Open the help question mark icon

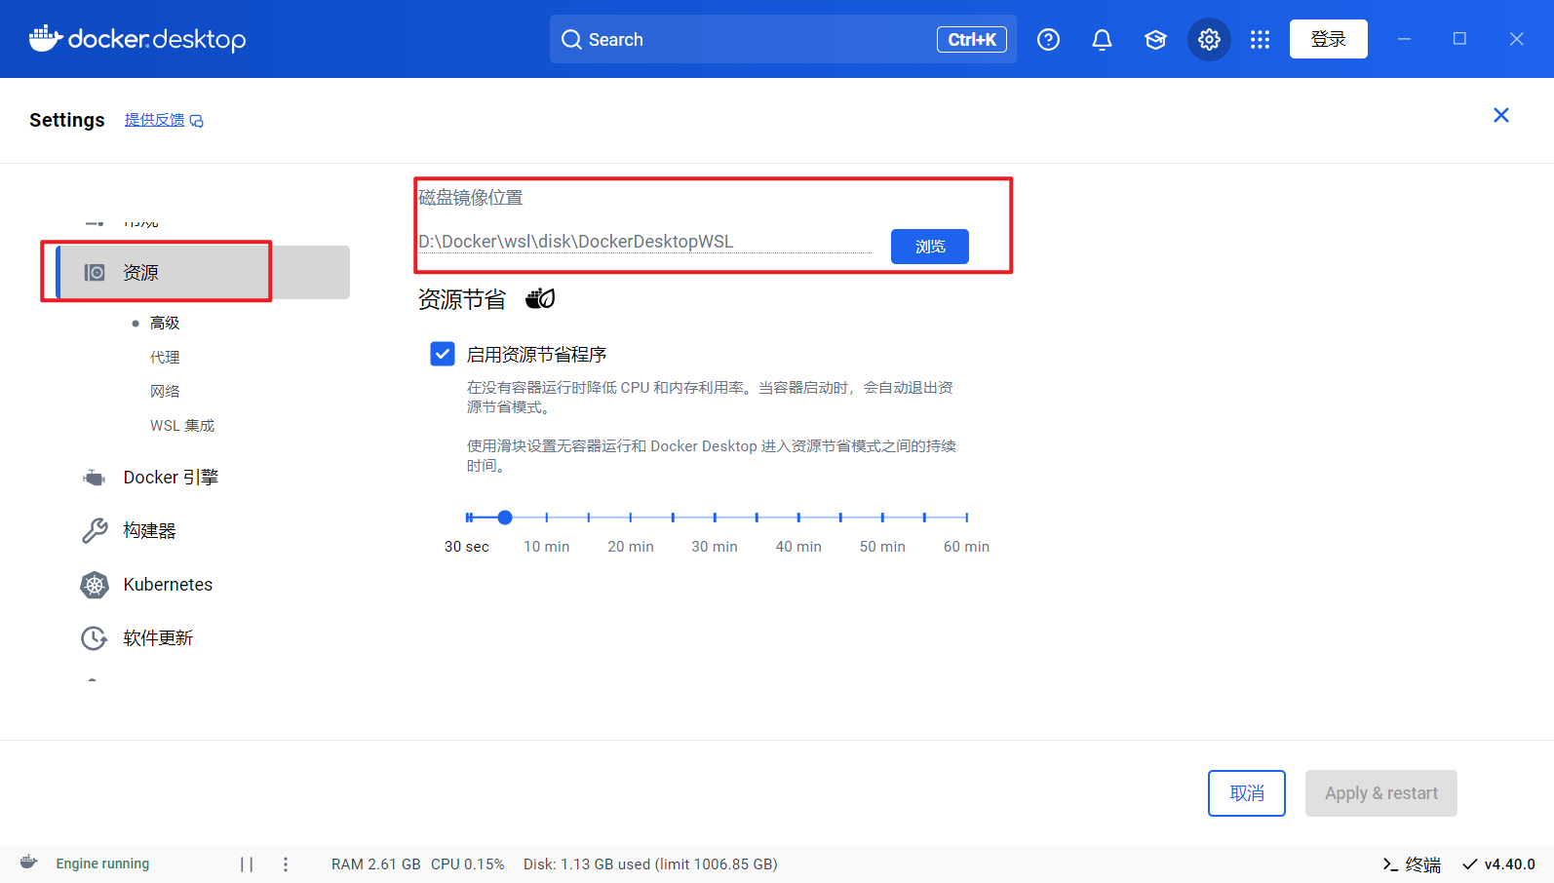pos(1048,39)
